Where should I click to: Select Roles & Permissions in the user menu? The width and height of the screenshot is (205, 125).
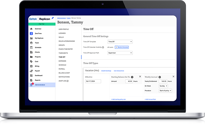pyautogui.click(x=67, y=41)
